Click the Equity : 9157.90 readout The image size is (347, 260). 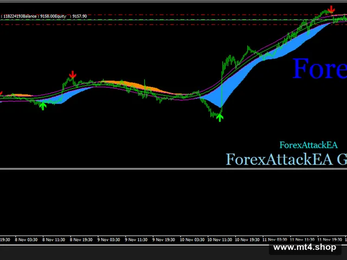(71, 16)
